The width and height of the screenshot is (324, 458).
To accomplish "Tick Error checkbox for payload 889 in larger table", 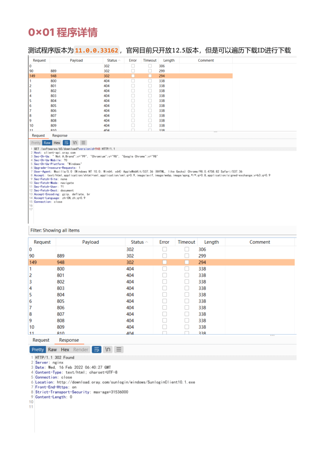I will (165, 256).
